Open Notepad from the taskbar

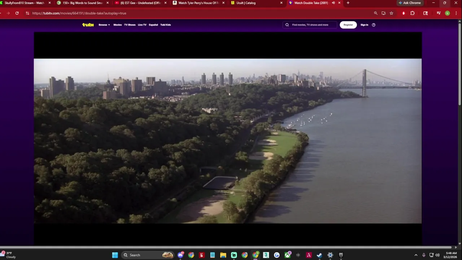pos(212,255)
